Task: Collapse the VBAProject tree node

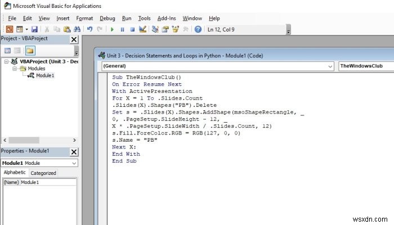Action: [x=7, y=61]
